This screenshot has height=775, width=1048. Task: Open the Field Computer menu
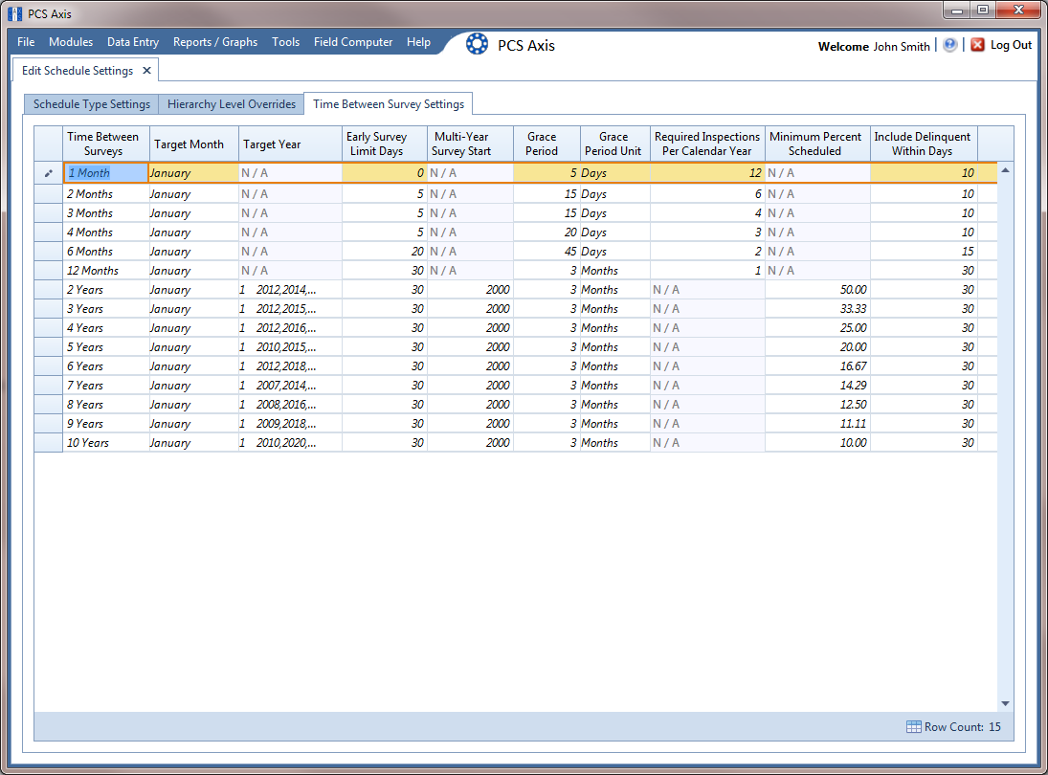click(353, 42)
